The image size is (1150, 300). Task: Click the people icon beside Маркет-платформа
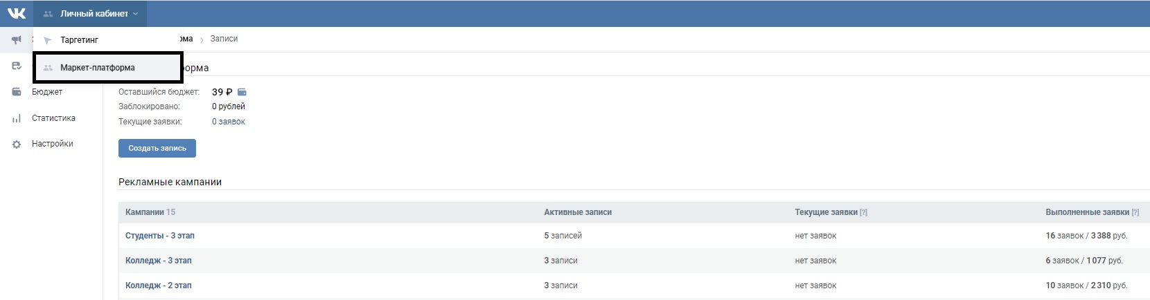pos(48,68)
